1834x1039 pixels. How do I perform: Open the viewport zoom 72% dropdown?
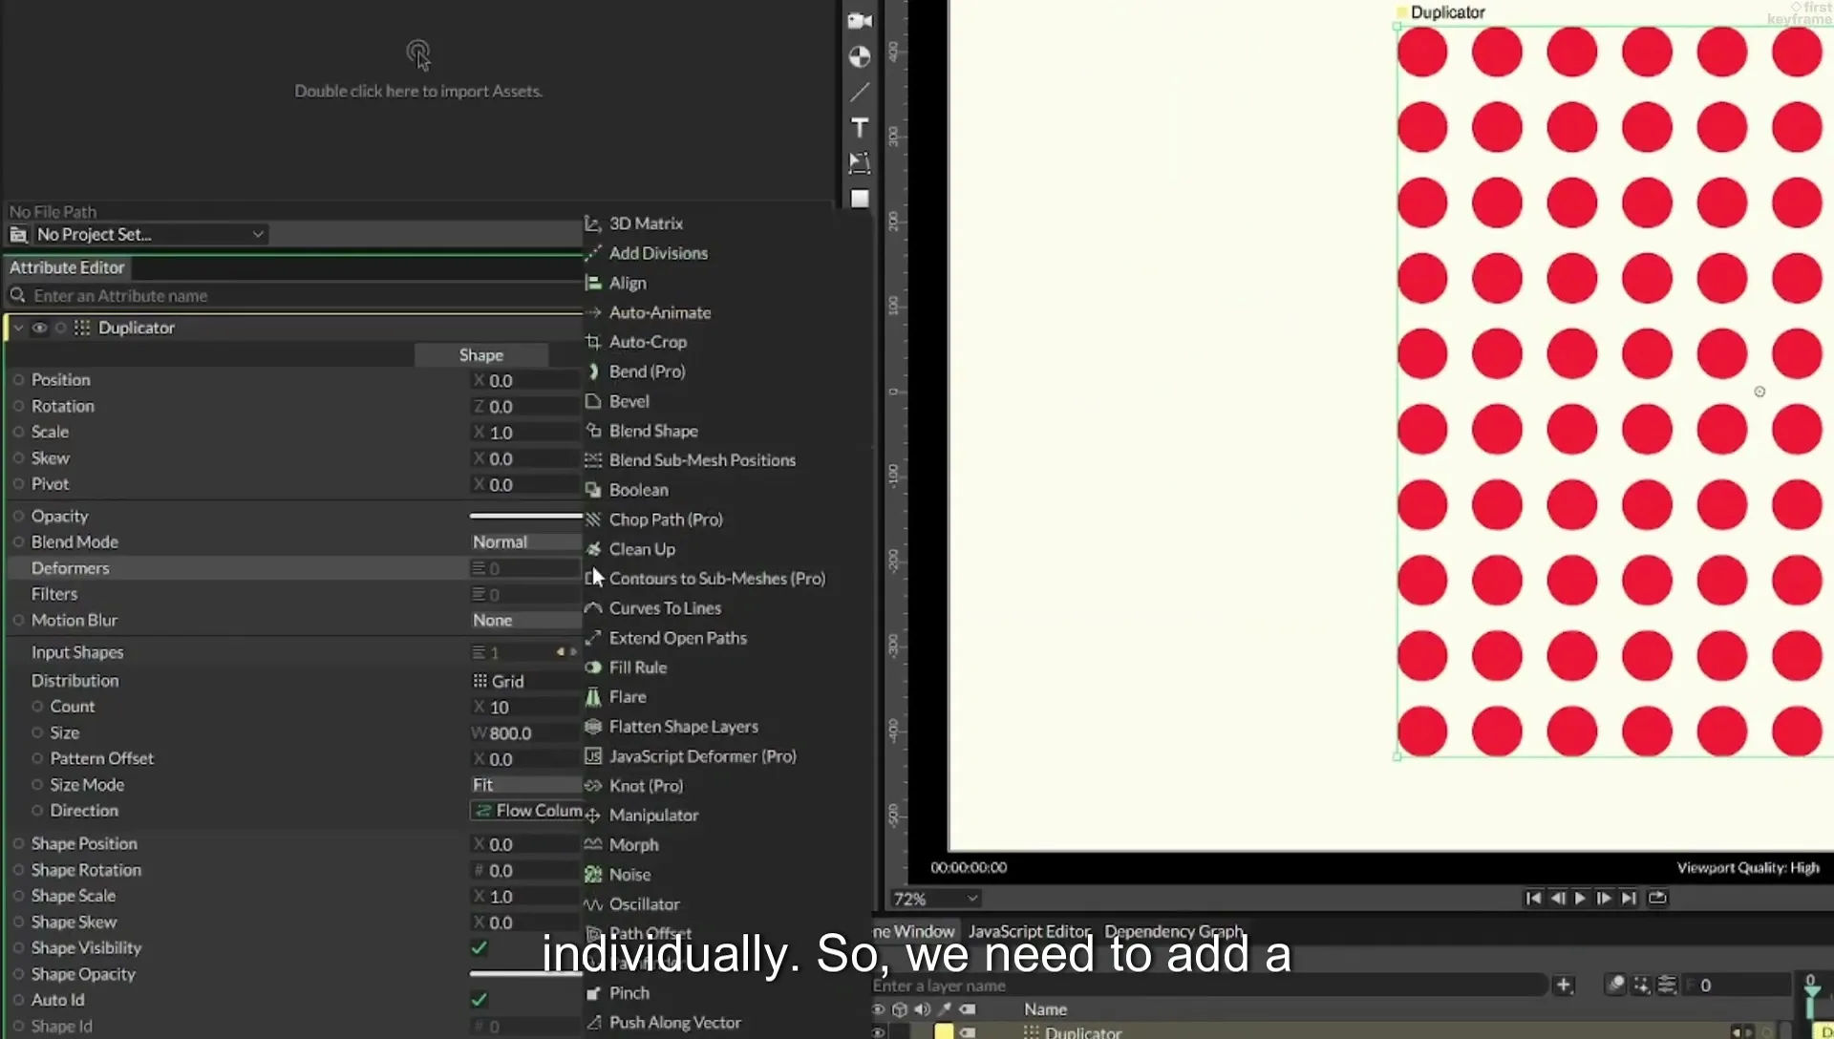tap(935, 899)
